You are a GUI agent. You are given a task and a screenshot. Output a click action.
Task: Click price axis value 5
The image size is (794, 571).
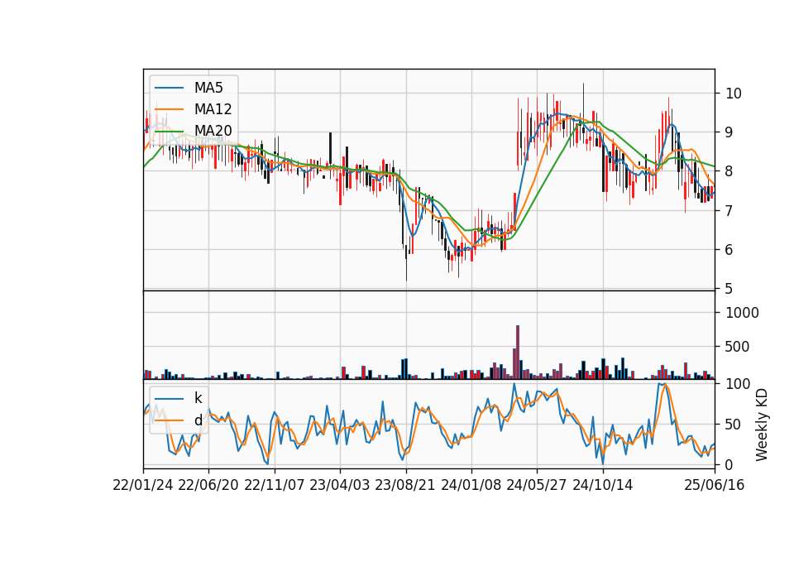[x=729, y=288]
